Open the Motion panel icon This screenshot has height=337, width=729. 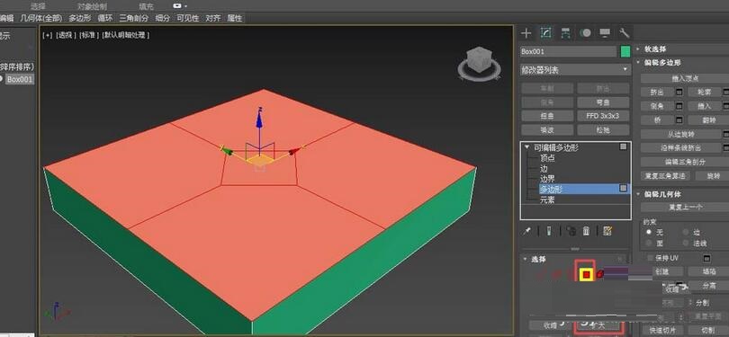click(x=585, y=33)
